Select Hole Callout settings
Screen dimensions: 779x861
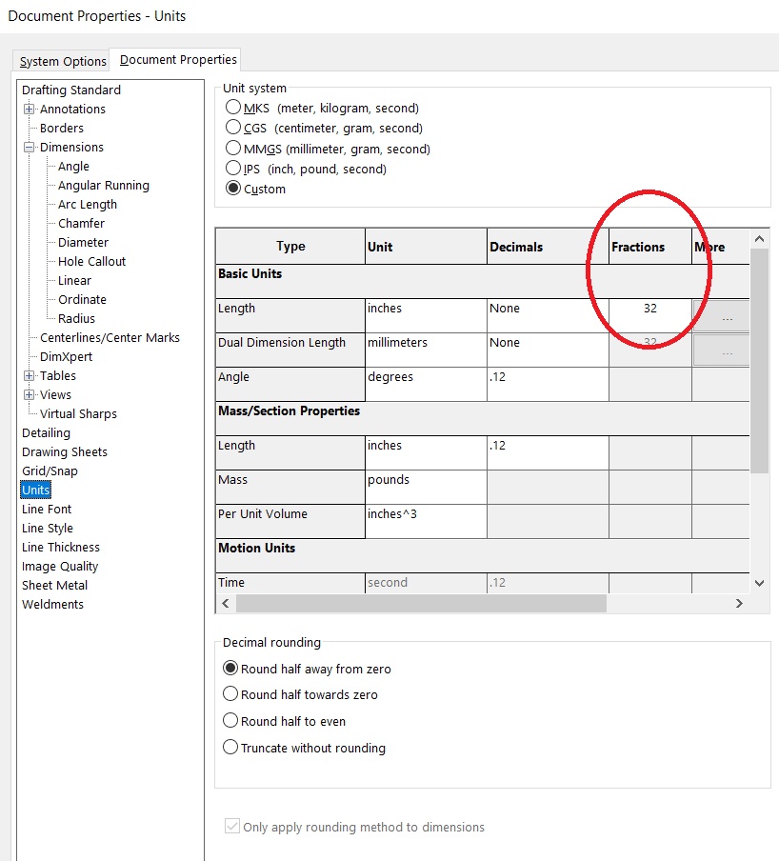tap(91, 261)
